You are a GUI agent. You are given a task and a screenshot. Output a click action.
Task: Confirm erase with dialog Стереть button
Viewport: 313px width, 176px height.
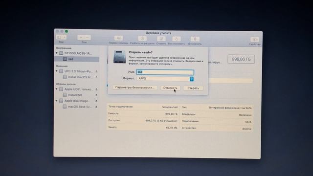point(193,88)
